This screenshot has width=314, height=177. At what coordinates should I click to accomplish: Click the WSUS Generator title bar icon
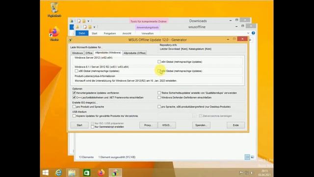[x=70, y=40]
